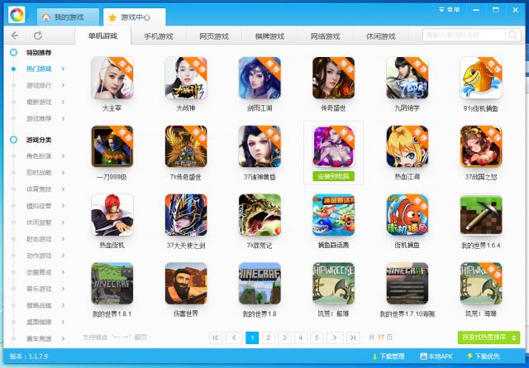
Task: Select the 一刀999级 game icon
Action: [x=112, y=146]
